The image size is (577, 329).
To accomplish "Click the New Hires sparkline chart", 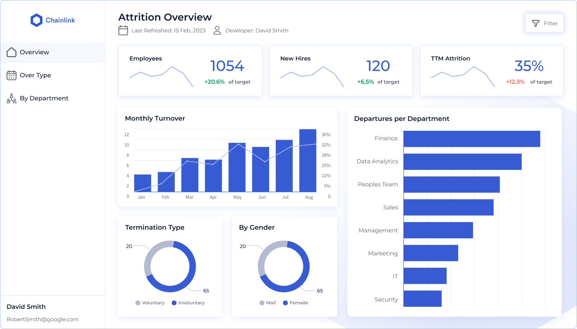I will click(x=312, y=77).
